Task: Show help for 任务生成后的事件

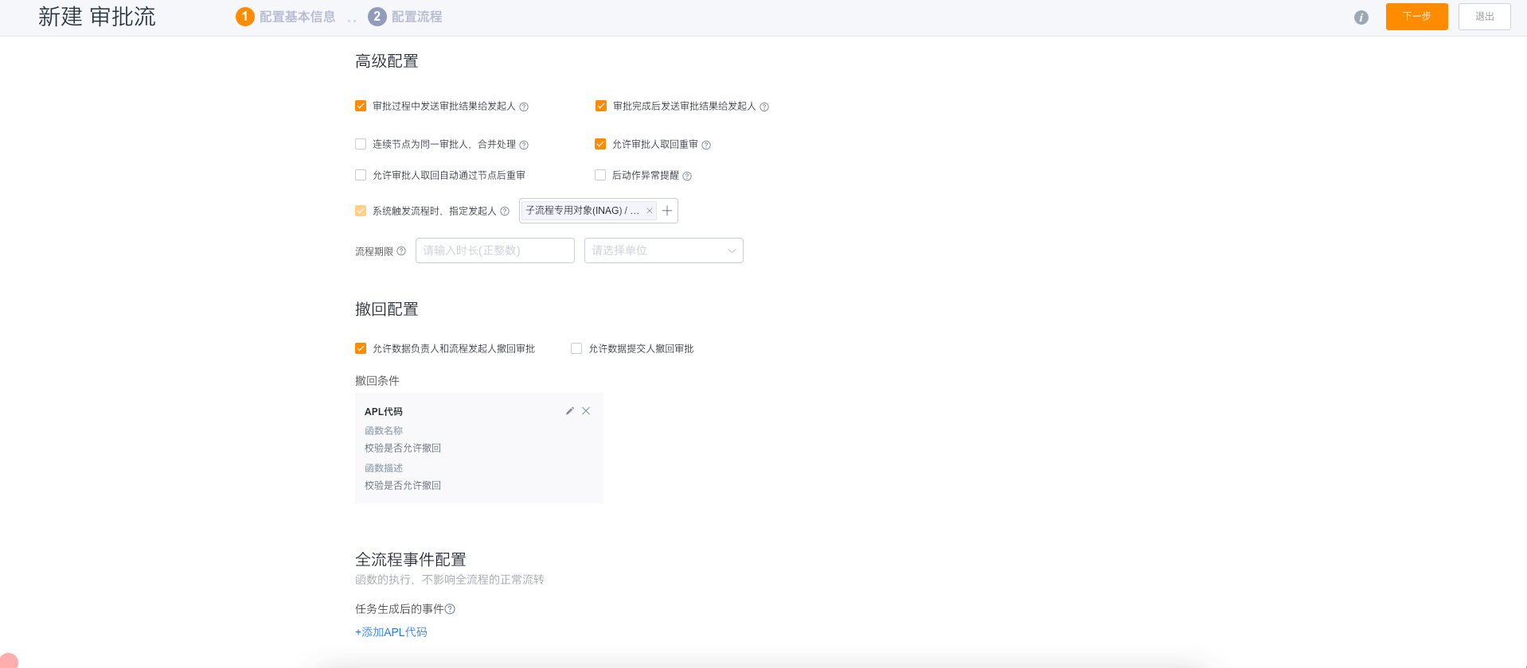Action: 450,609
